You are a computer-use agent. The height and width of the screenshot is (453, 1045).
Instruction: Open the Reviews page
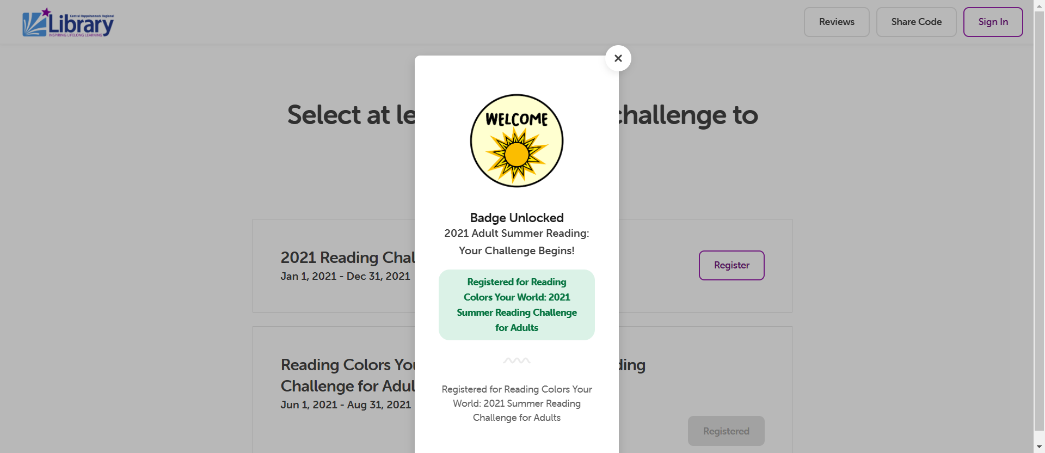[837, 22]
